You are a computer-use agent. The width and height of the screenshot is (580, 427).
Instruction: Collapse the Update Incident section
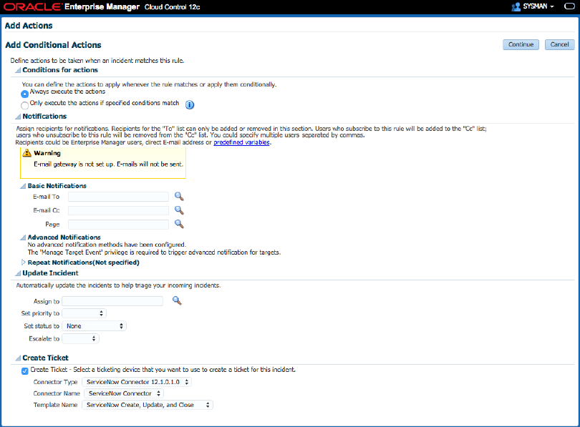(18, 273)
